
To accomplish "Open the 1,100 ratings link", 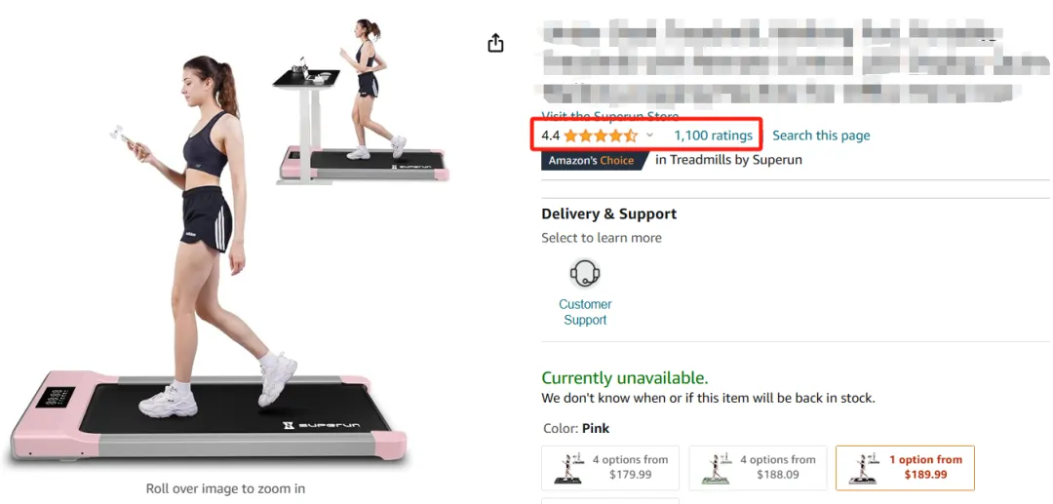I will [713, 136].
